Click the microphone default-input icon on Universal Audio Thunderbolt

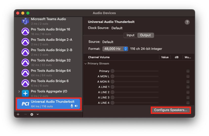pyautogui.click(x=72, y=106)
